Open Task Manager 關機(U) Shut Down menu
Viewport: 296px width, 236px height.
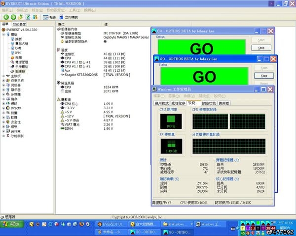pos(204,96)
